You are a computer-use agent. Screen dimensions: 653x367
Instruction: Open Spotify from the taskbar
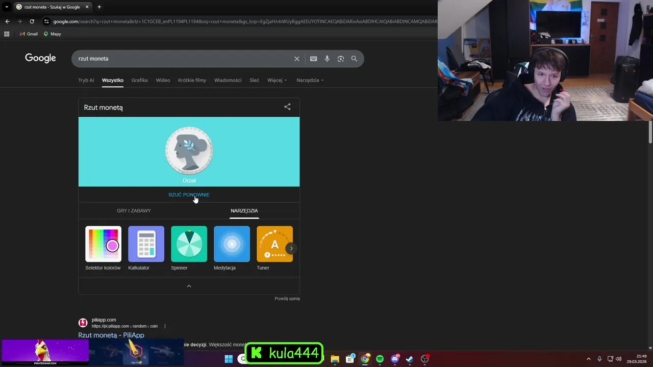pos(380,359)
